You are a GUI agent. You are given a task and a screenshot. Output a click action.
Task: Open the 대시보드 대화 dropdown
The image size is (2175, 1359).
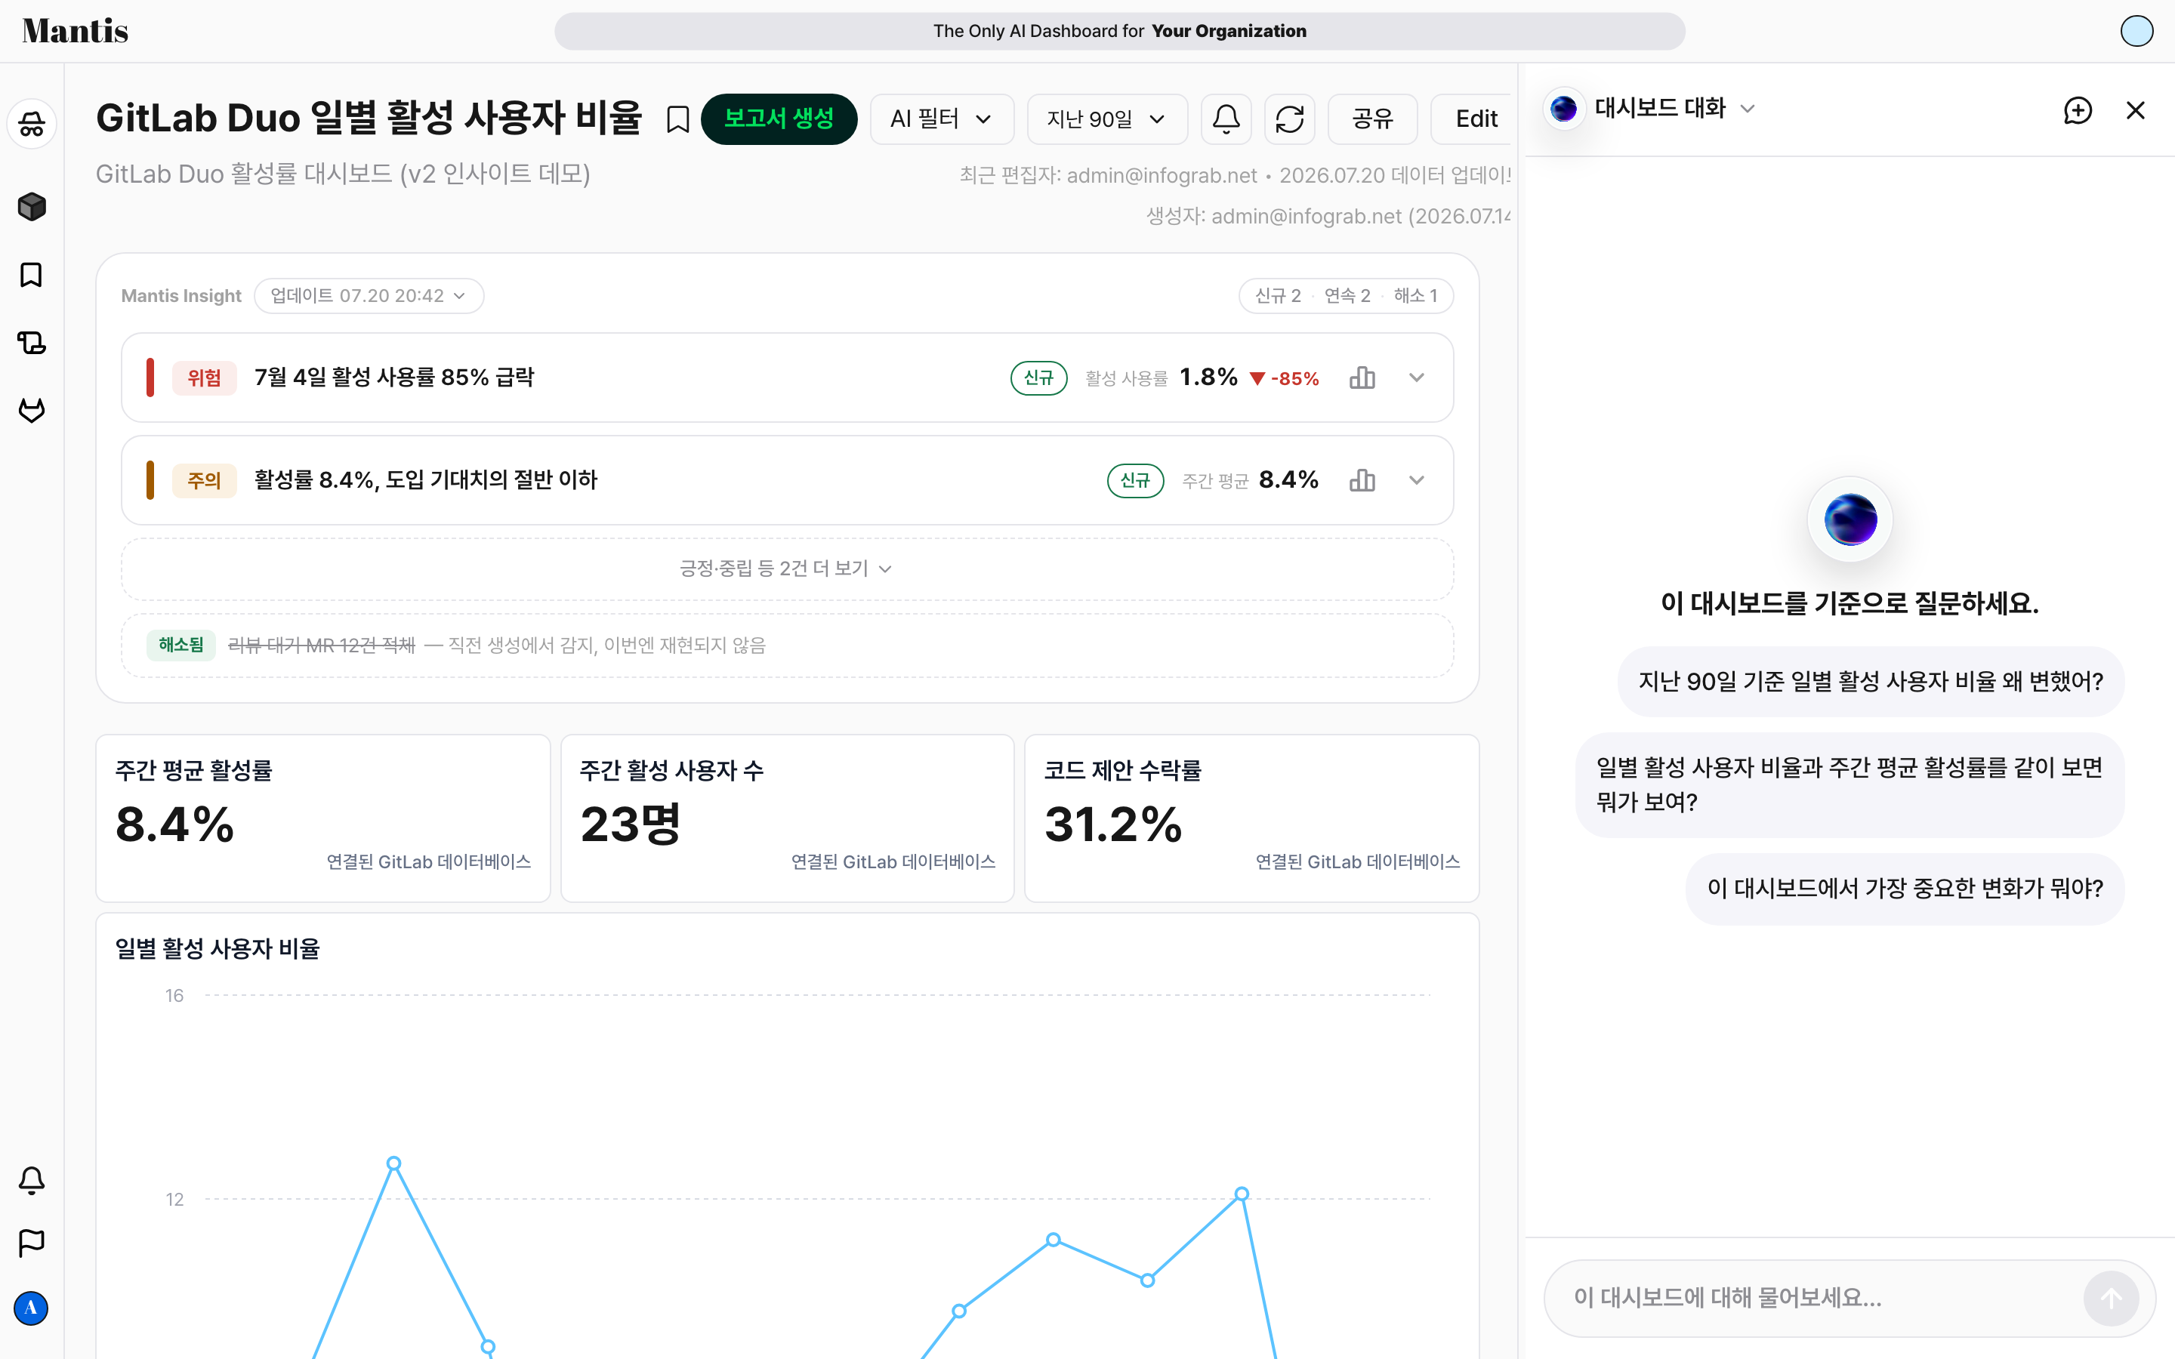[x=1674, y=109]
